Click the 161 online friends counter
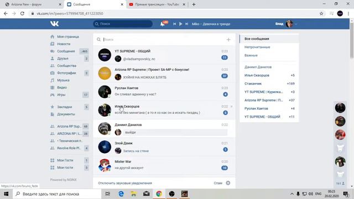Image resolution: width=354 pixels, height=199 pixels. [x=340, y=184]
